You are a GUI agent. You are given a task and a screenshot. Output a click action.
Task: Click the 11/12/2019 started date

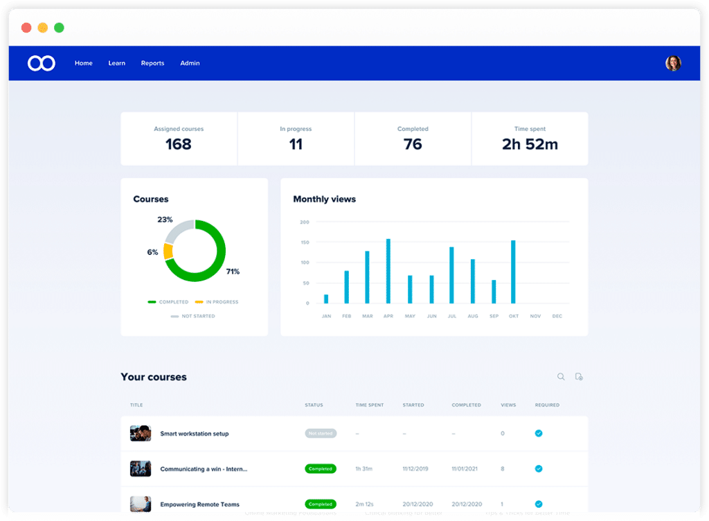coord(415,469)
